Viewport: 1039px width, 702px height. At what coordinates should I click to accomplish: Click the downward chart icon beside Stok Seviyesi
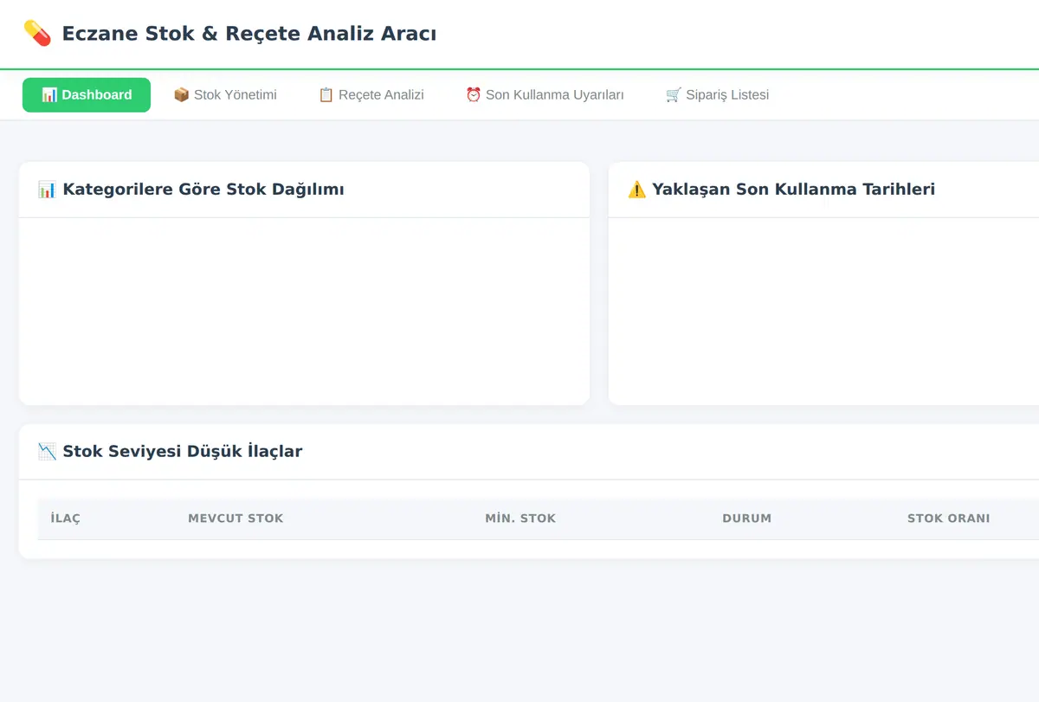48,451
